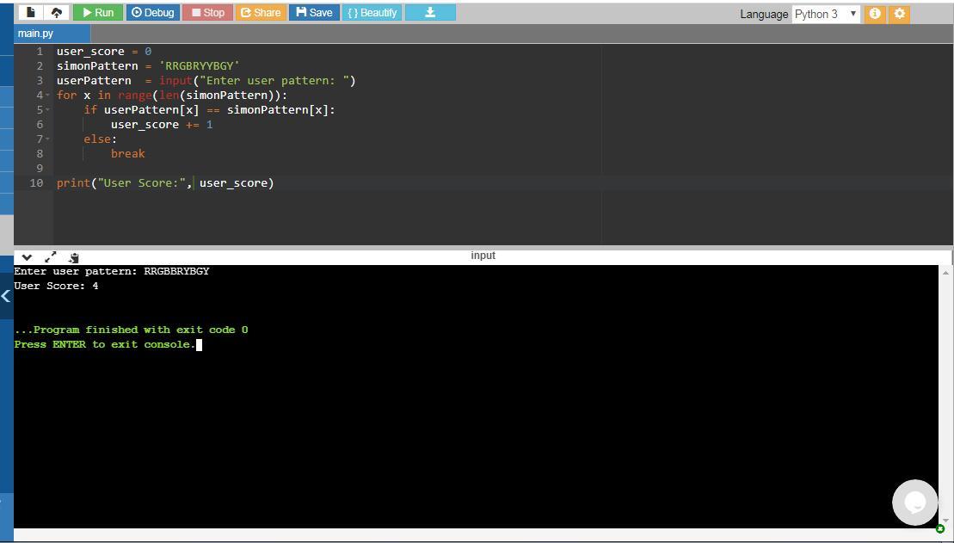This screenshot has height=543, width=954.
Task: Click the print statement on line 10
Action: click(x=165, y=183)
